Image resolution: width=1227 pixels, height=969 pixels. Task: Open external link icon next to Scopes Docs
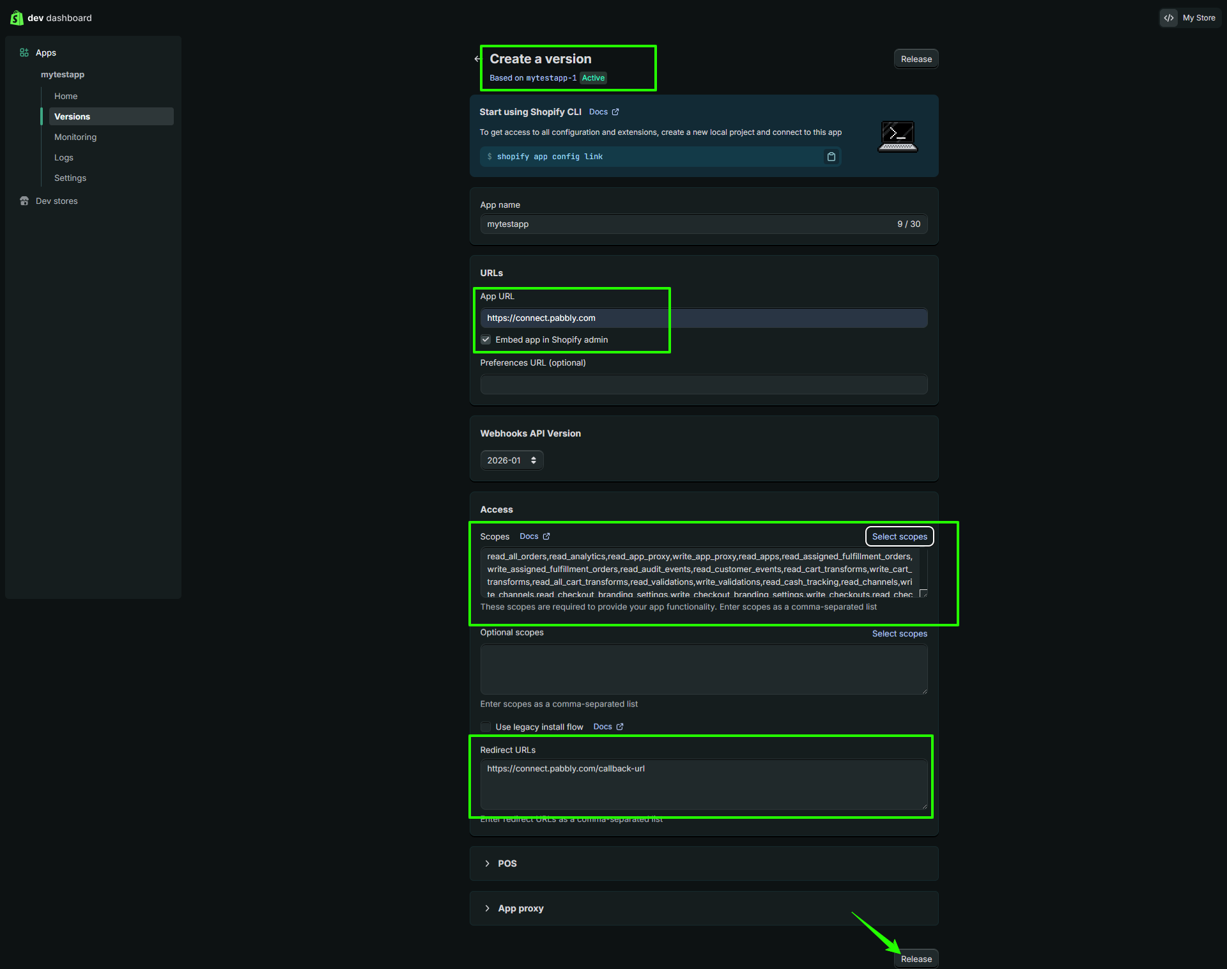click(x=546, y=536)
